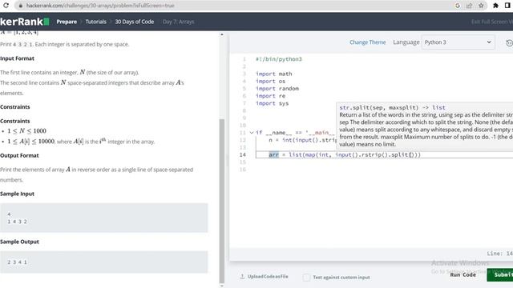Click Upload Code as File link
Viewport: 513px width, 288px height.
coord(268,277)
